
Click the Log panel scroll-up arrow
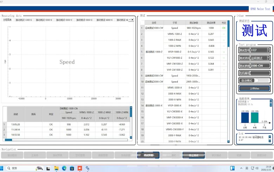(x=270, y=137)
